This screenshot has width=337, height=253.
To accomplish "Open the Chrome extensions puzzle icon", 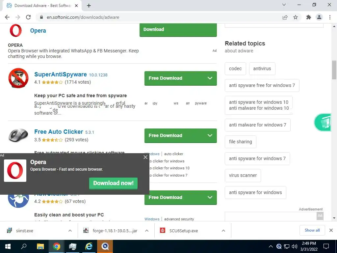I will (x=309, y=17).
